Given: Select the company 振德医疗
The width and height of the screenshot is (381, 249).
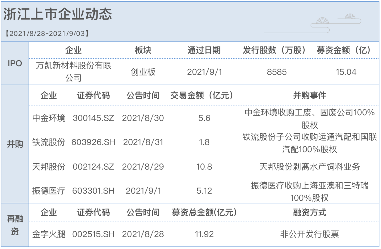Looking at the screenshot, I should tap(48, 191).
